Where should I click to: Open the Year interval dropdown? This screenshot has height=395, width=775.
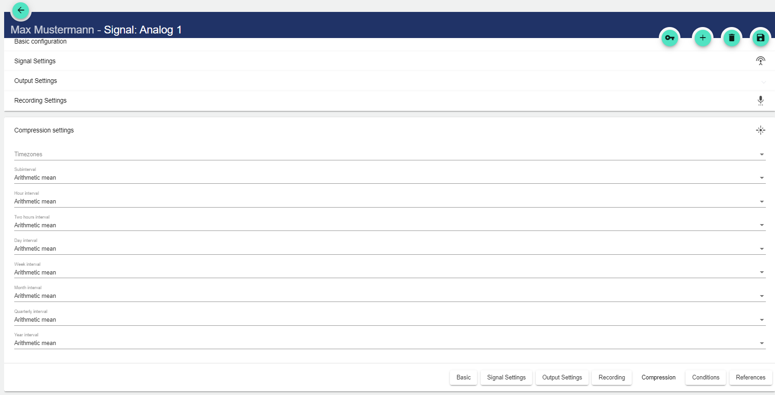coord(389,343)
